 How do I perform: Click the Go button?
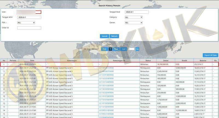tap(137, 49)
